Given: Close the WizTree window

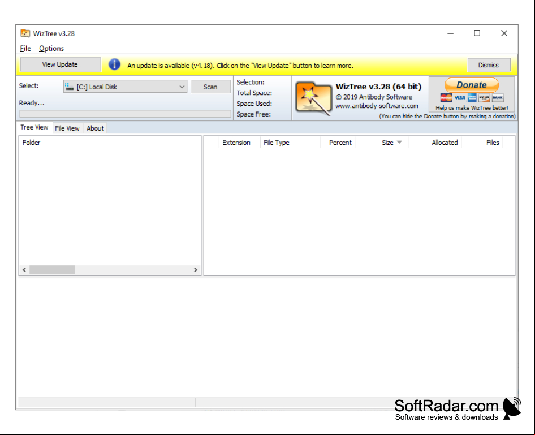Looking at the screenshot, I should pyautogui.click(x=504, y=33).
